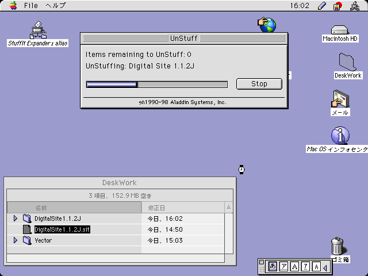Click the Vector folder name
The image size is (368, 276).
43,240
